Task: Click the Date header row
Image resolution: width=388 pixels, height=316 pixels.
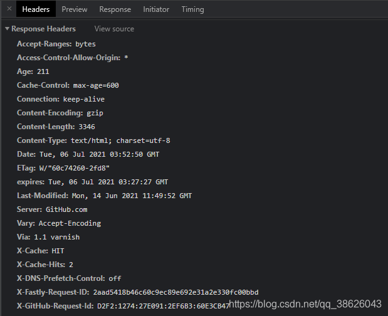Action: pyautogui.click(x=88, y=154)
